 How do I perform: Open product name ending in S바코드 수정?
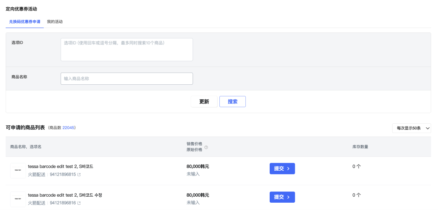pos(65,195)
